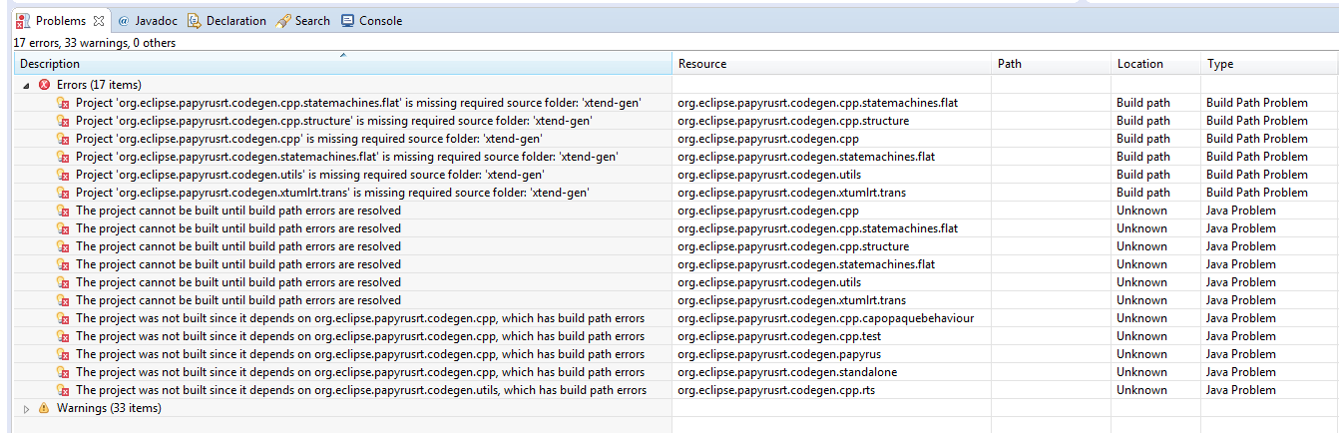Click the red error icon beside Errors (17 items)

(x=44, y=85)
